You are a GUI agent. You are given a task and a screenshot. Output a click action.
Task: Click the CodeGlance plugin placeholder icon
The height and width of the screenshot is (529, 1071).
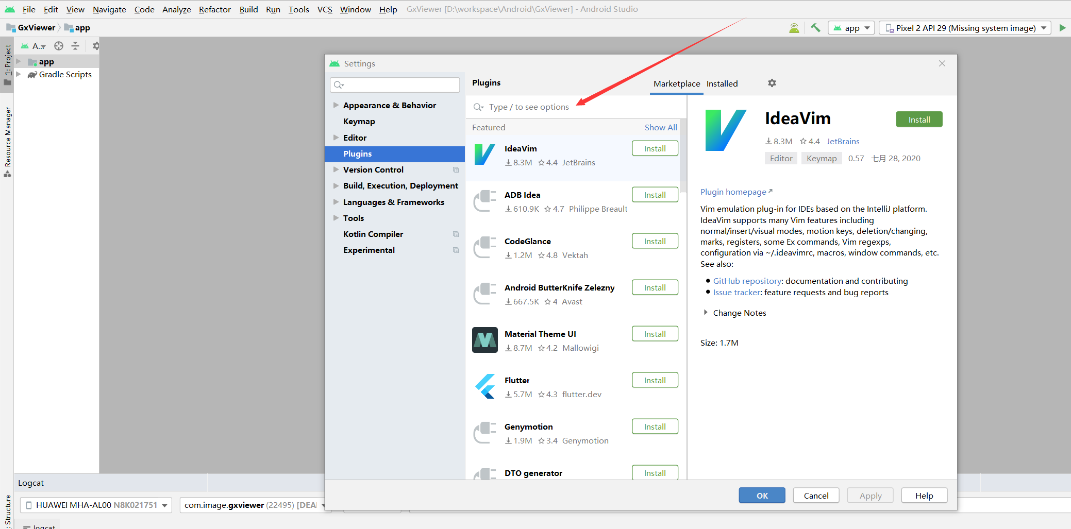tap(485, 247)
